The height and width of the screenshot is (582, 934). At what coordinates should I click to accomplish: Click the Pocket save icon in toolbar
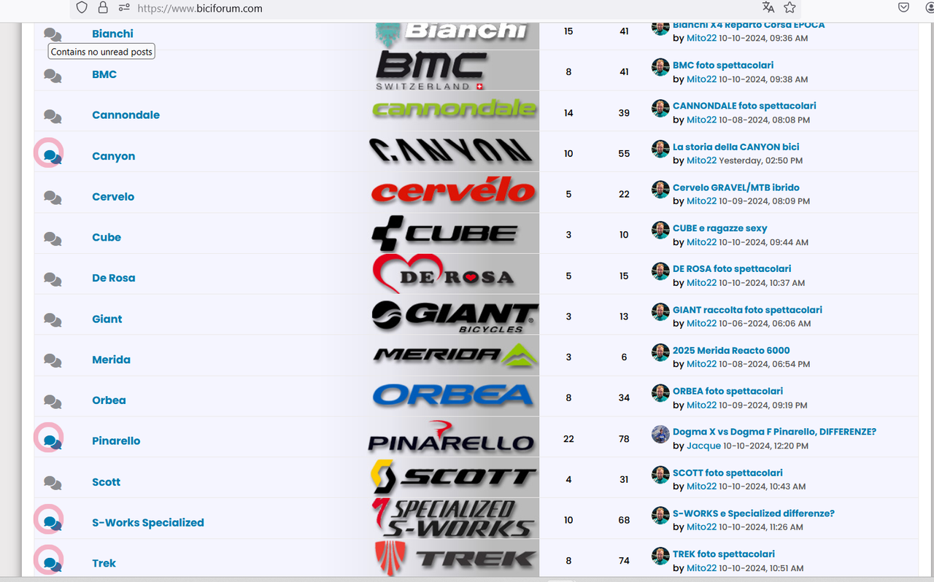(x=903, y=7)
